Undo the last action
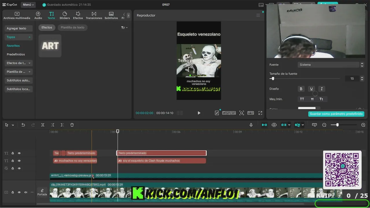The width and height of the screenshot is (370, 208). 23,125
